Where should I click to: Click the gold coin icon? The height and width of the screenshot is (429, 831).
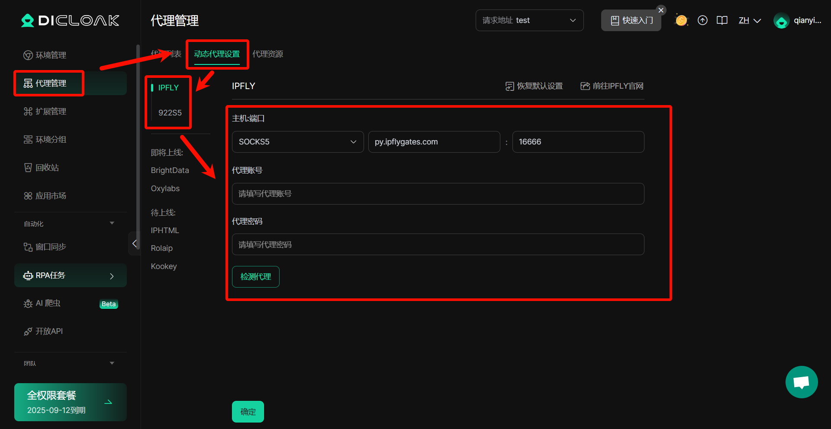point(681,20)
